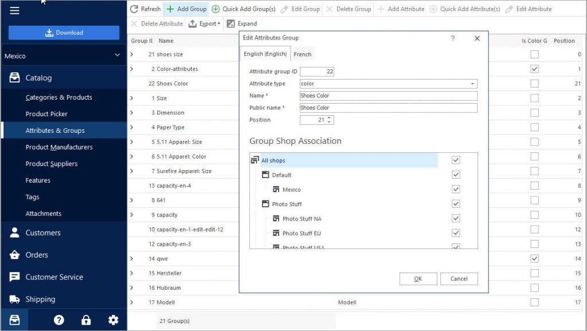
Task: Click the Download button
Action: pyautogui.click(x=64, y=33)
